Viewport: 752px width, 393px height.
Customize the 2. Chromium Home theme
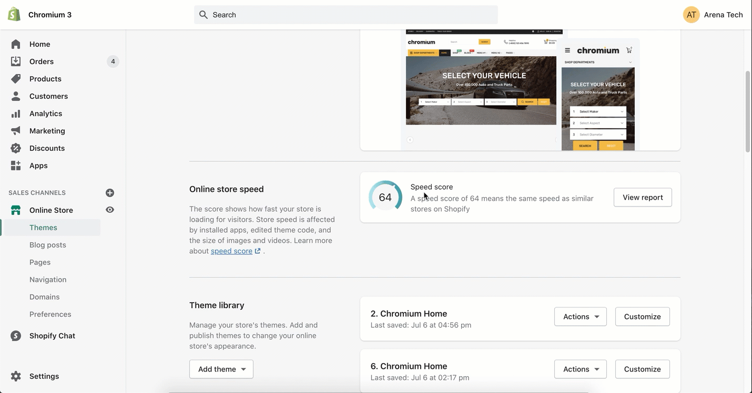click(x=643, y=317)
